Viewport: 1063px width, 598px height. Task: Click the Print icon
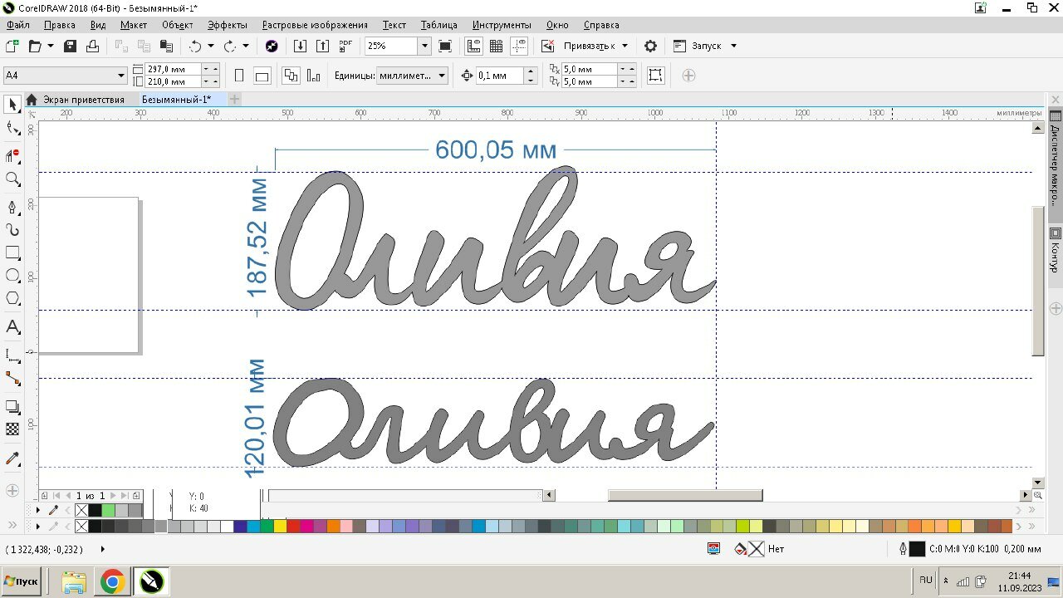coord(92,46)
